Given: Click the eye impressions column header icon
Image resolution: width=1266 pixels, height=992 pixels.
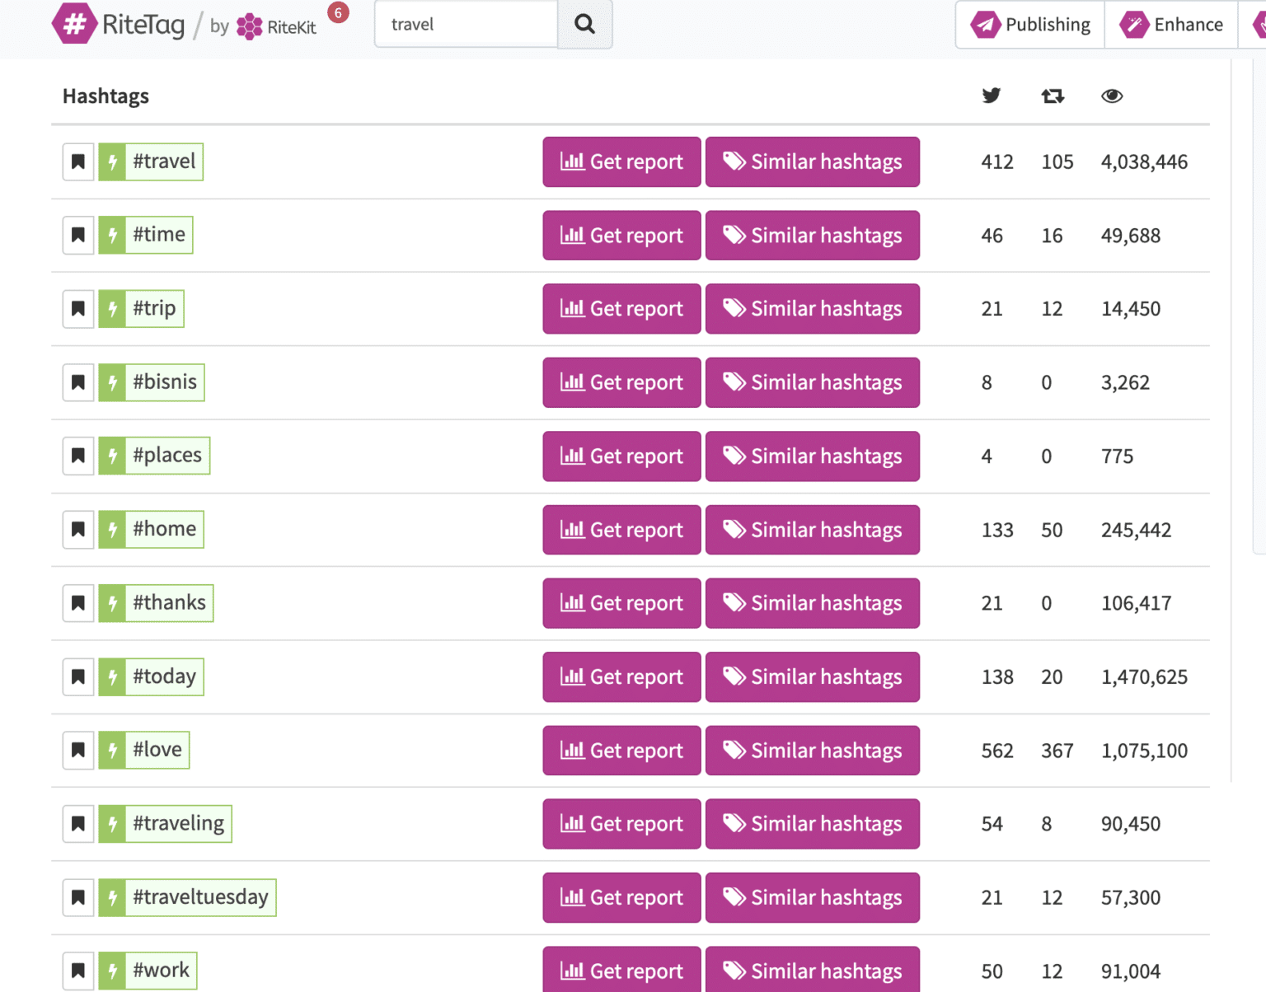Looking at the screenshot, I should (1113, 96).
